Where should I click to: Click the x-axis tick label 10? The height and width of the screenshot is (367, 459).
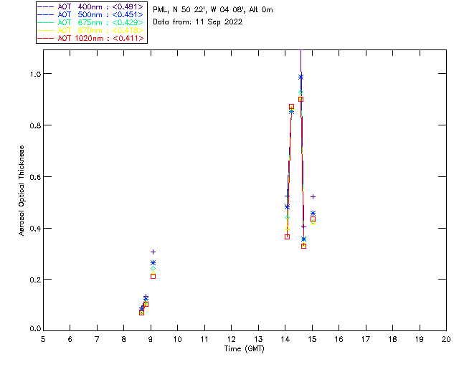[177, 339]
